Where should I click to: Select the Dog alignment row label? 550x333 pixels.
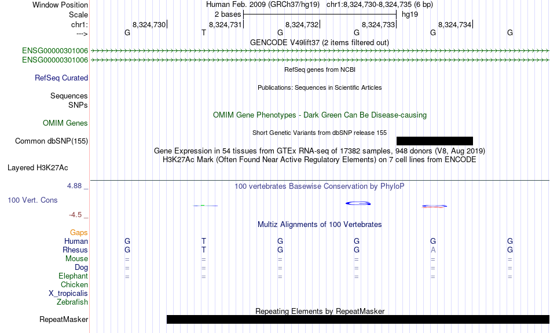coord(81,268)
